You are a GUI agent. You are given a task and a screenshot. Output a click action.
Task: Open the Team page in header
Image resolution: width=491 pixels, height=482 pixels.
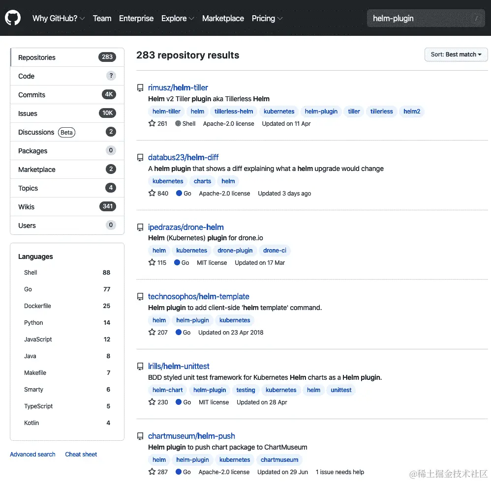pyautogui.click(x=102, y=19)
